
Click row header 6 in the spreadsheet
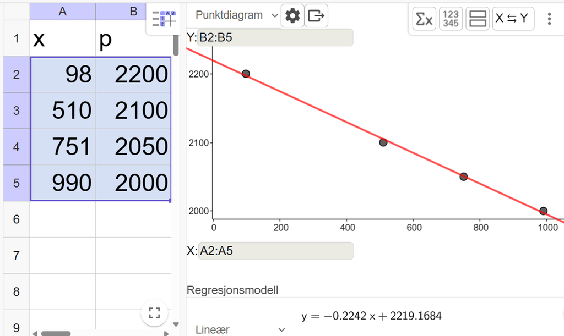[x=16, y=219]
